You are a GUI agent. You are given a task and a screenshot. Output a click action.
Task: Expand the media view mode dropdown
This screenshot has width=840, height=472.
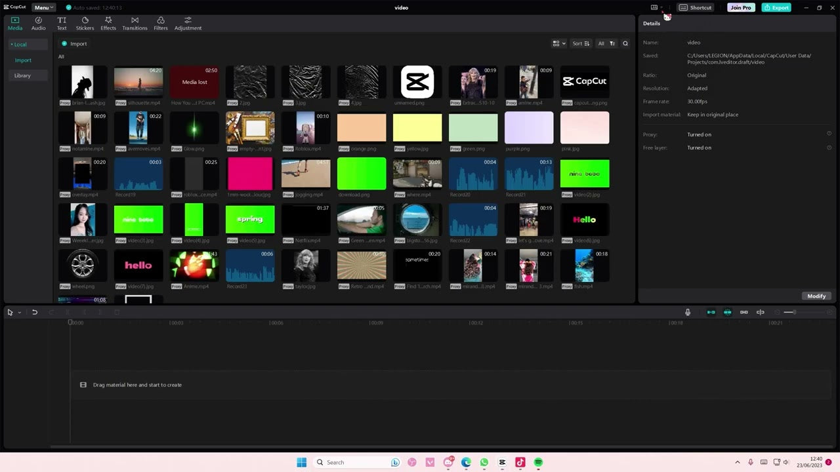pyautogui.click(x=559, y=44)
